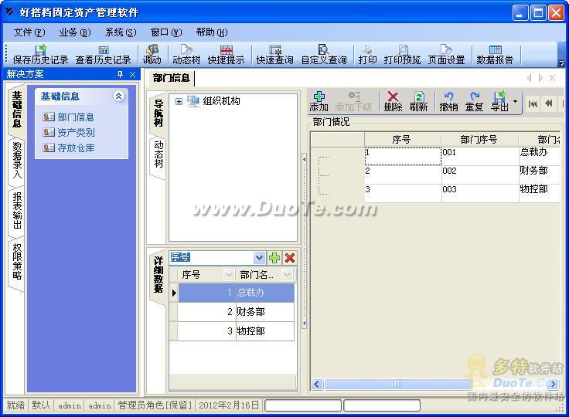Screen dimensions: 569x417
Task: Click the Redo (重复) icon
Action: pos(474,101)
